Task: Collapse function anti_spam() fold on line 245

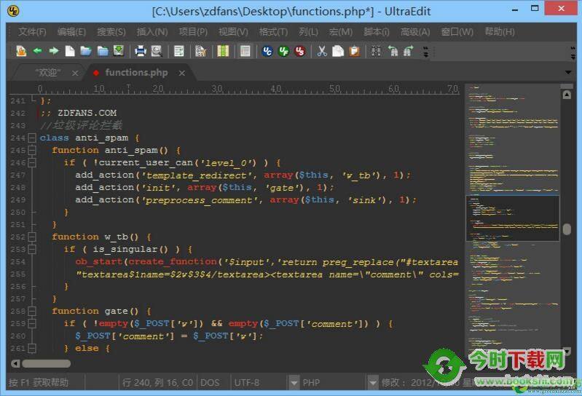Action: [x=32, y=150]
